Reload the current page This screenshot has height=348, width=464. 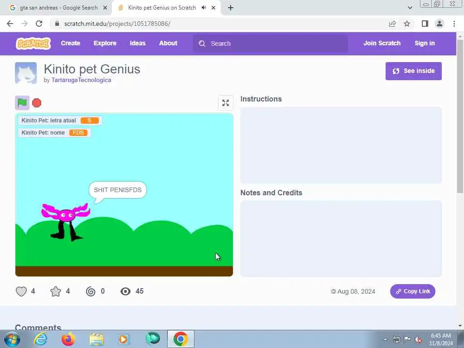pyautogui.click(x=39, y=24)
